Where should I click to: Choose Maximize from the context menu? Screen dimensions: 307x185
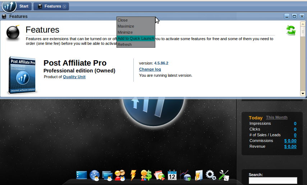136,26
